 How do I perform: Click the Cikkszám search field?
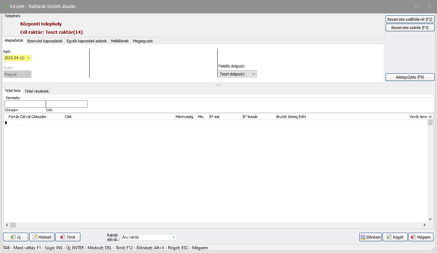pos(25,104)
